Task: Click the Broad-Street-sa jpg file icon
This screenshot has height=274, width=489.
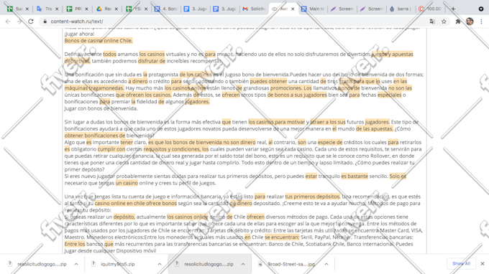Action: point(260,264)
